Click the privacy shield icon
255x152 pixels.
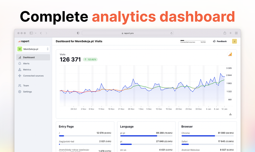point(78,33)
